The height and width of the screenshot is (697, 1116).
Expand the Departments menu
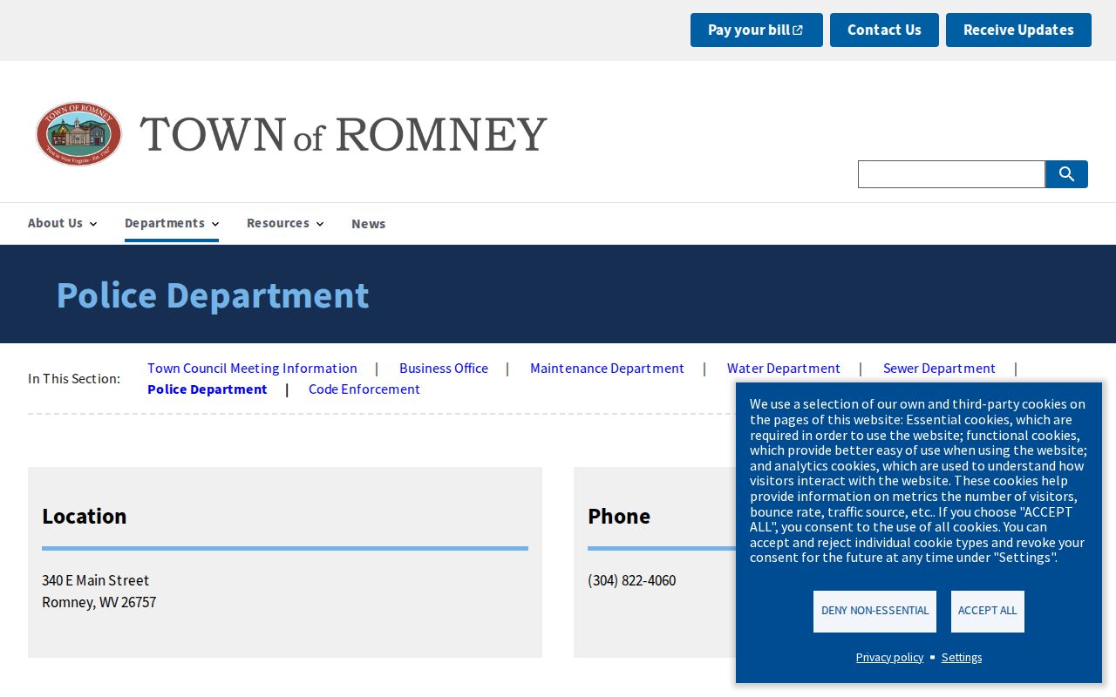172,223
